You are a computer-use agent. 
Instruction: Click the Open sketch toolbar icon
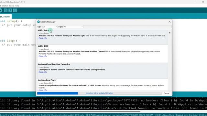click(10, 10)
